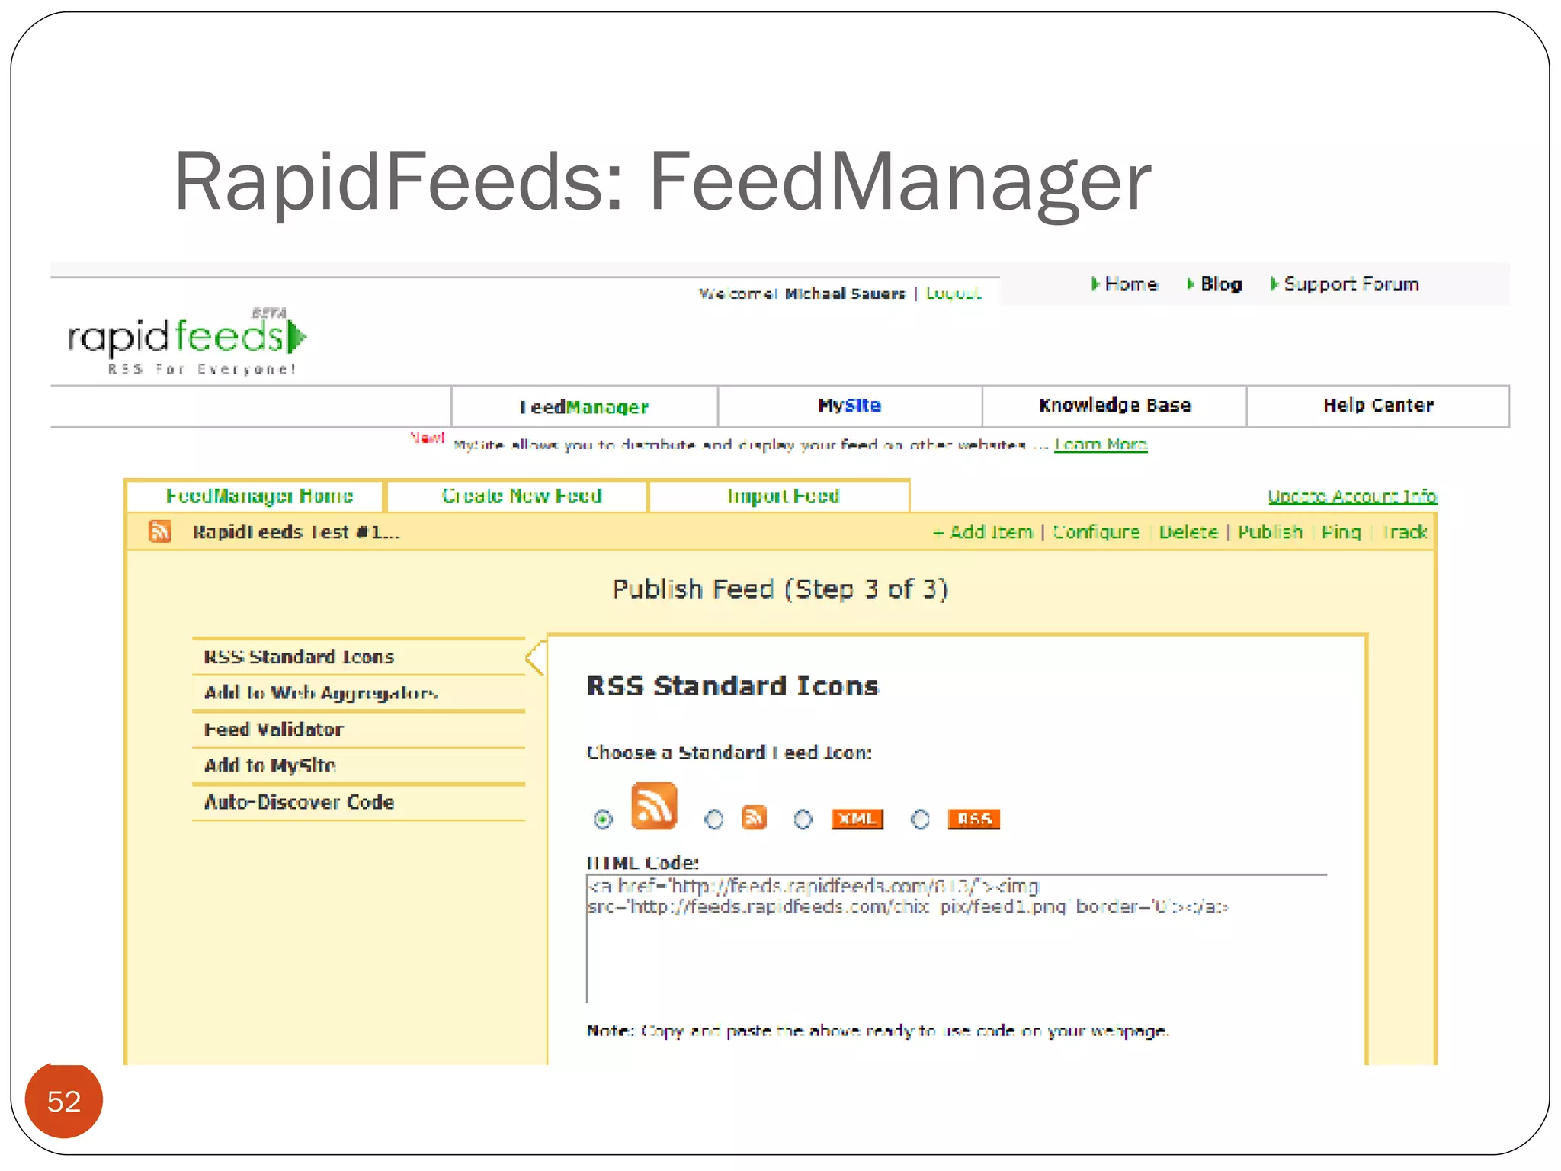Click the RSS Standard Icons panel heading
The height and width of the screenshot is (1171, 1561).
732,685
